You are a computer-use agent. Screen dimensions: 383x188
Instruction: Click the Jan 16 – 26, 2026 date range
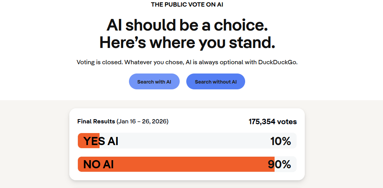click(x=143, y=121)
